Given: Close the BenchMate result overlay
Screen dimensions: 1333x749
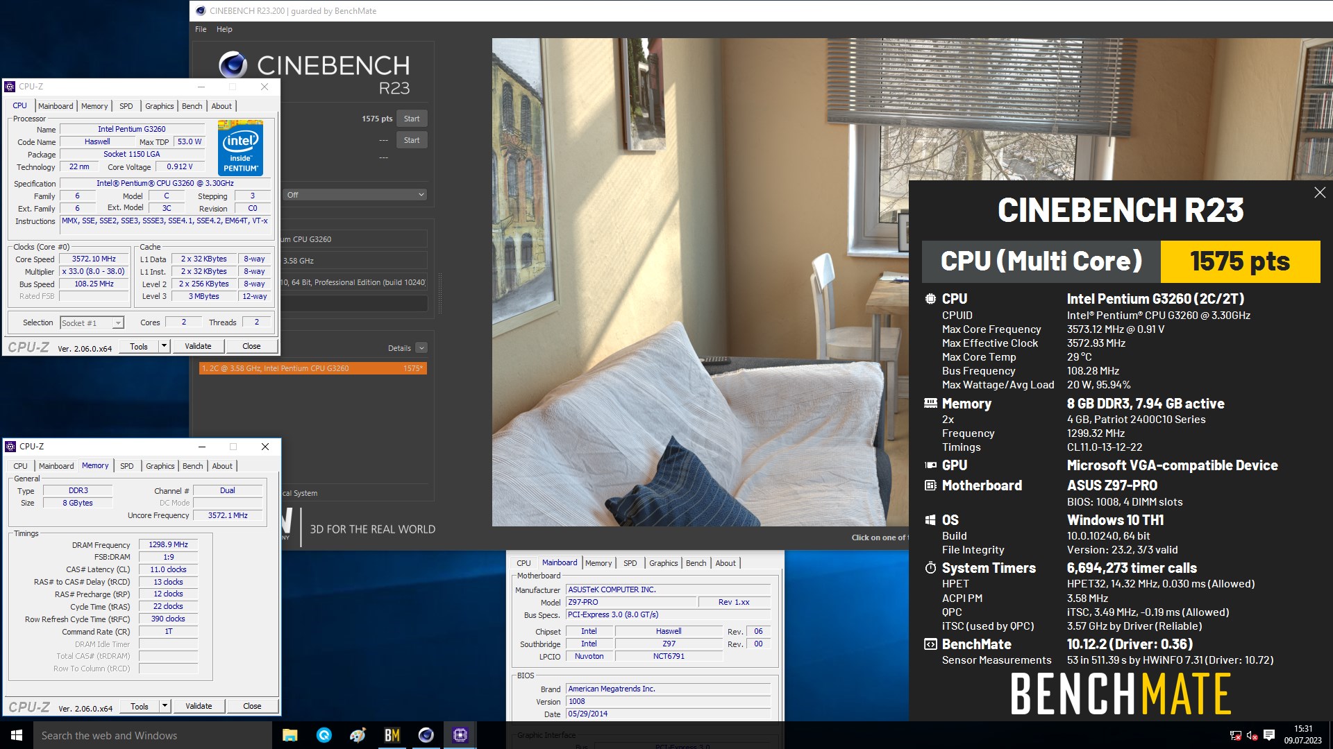Looking at the screenshot, I should pos(1320,193).
